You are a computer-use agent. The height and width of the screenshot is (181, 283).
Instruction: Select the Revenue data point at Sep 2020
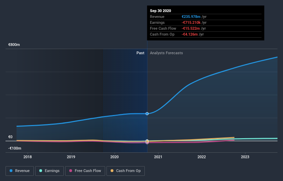pos(147,114)
